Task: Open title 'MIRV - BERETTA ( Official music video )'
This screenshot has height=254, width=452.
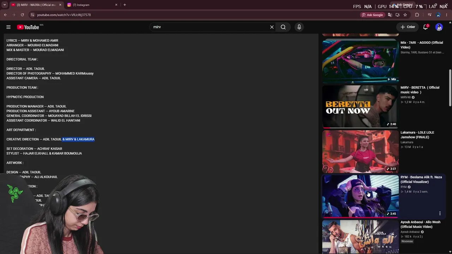Action: click(x=420, y=90)
